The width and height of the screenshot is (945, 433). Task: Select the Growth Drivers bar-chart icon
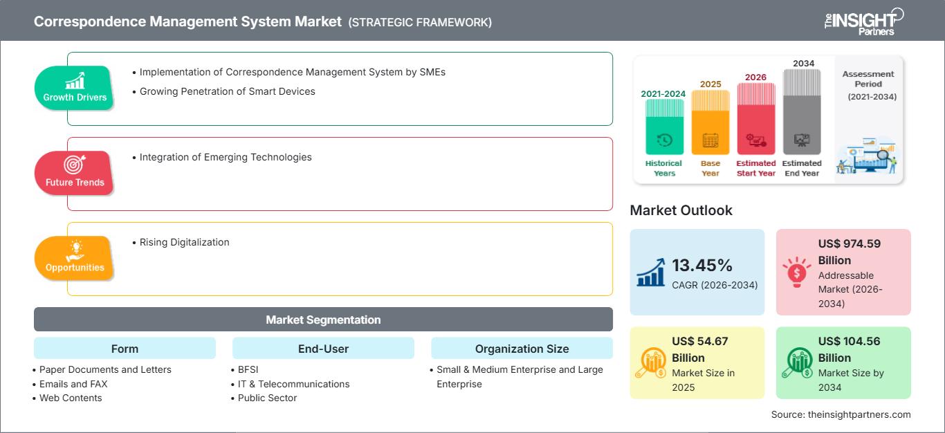click(74, 82)
